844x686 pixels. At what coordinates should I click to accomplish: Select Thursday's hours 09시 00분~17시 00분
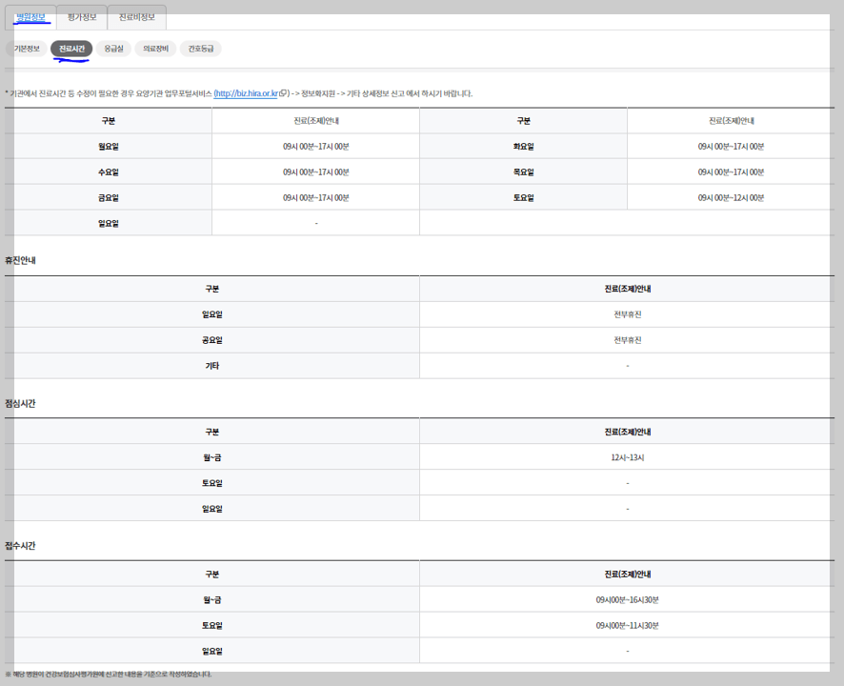tap(731, 172)
